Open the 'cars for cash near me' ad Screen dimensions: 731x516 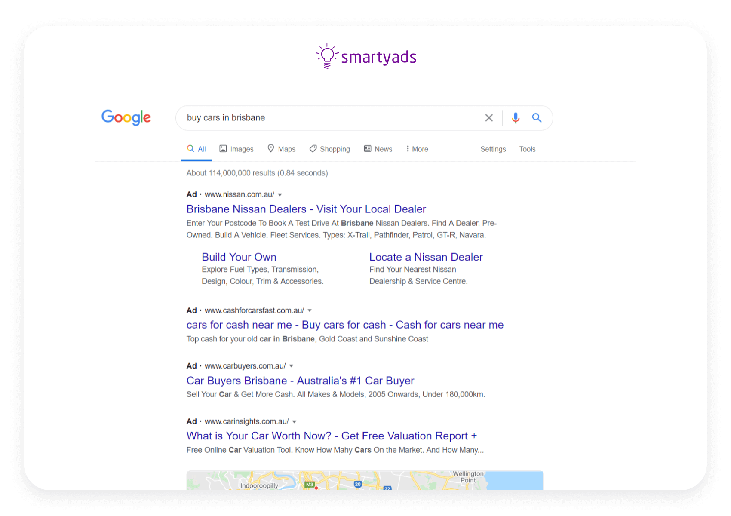click(345, 325)
